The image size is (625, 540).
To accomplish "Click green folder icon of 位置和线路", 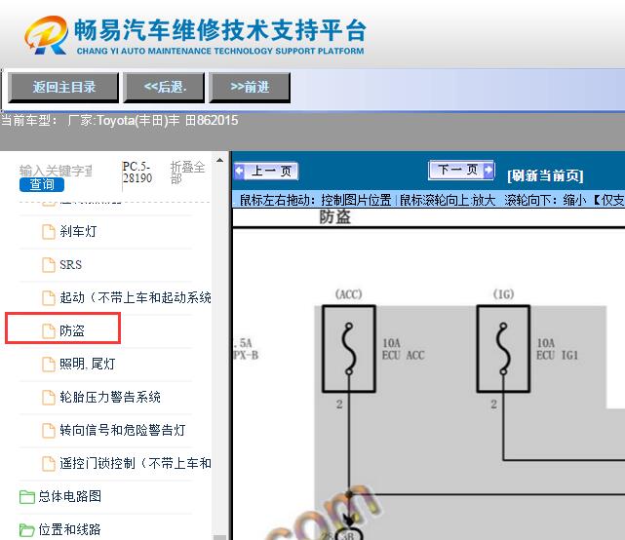I will click(x=27, y=530).
